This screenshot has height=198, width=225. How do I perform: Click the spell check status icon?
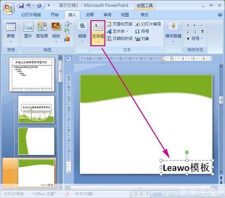tap(67, 194)
